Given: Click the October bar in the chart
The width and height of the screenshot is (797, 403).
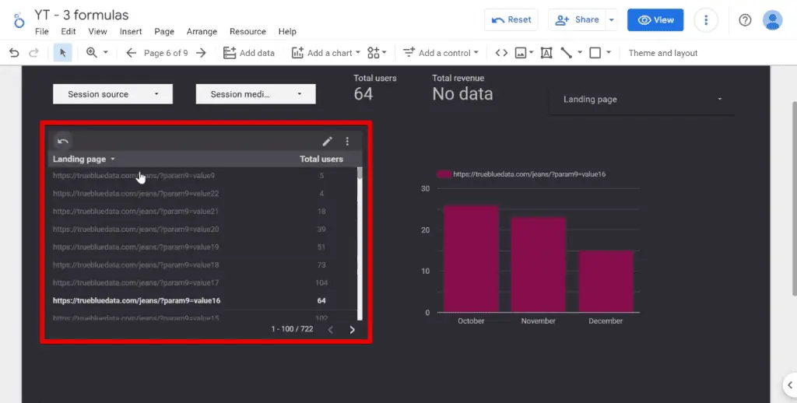Looking at the screenshot, I should (x=471, y=258).
